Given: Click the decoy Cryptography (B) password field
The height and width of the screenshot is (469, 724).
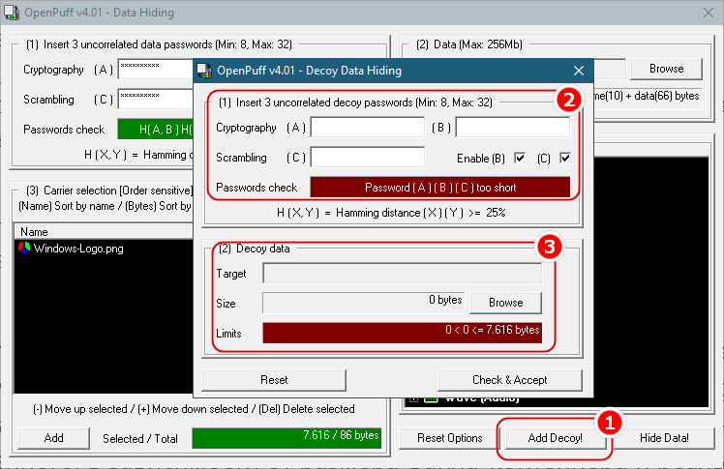Looking at the screenshot, I should pos(513,128).
